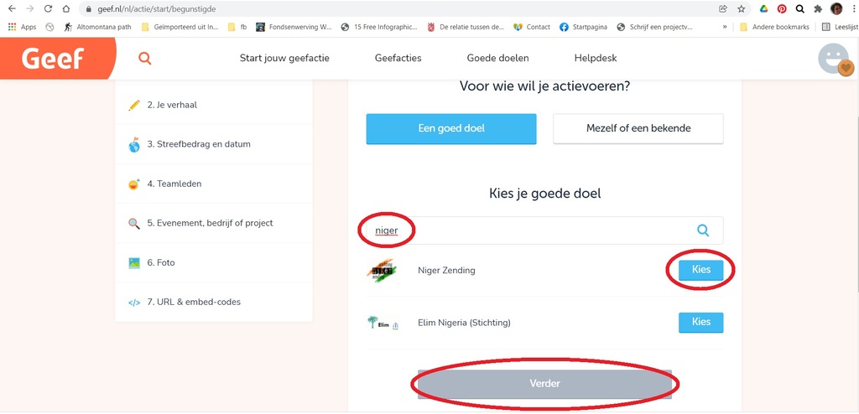Open 'Start jouw geefactie' menu item

click(284, 59)
